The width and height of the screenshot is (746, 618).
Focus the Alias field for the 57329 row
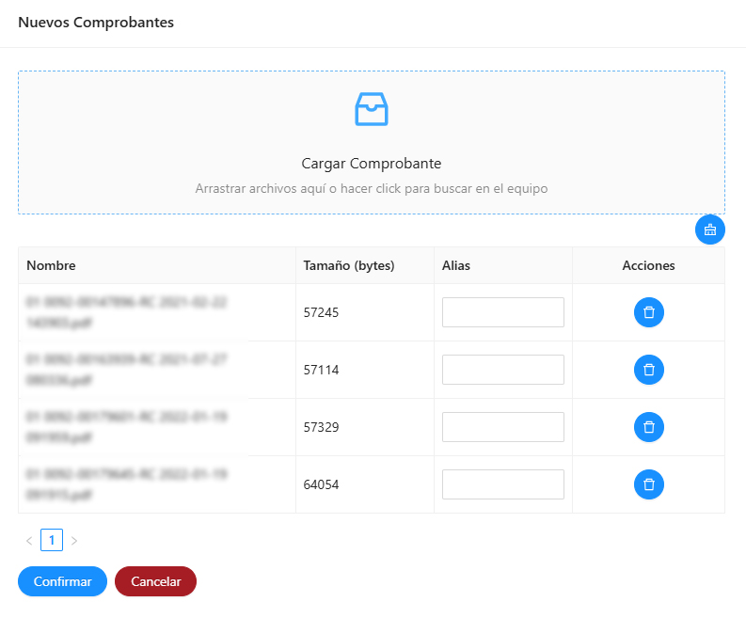[x=503, y=427]
